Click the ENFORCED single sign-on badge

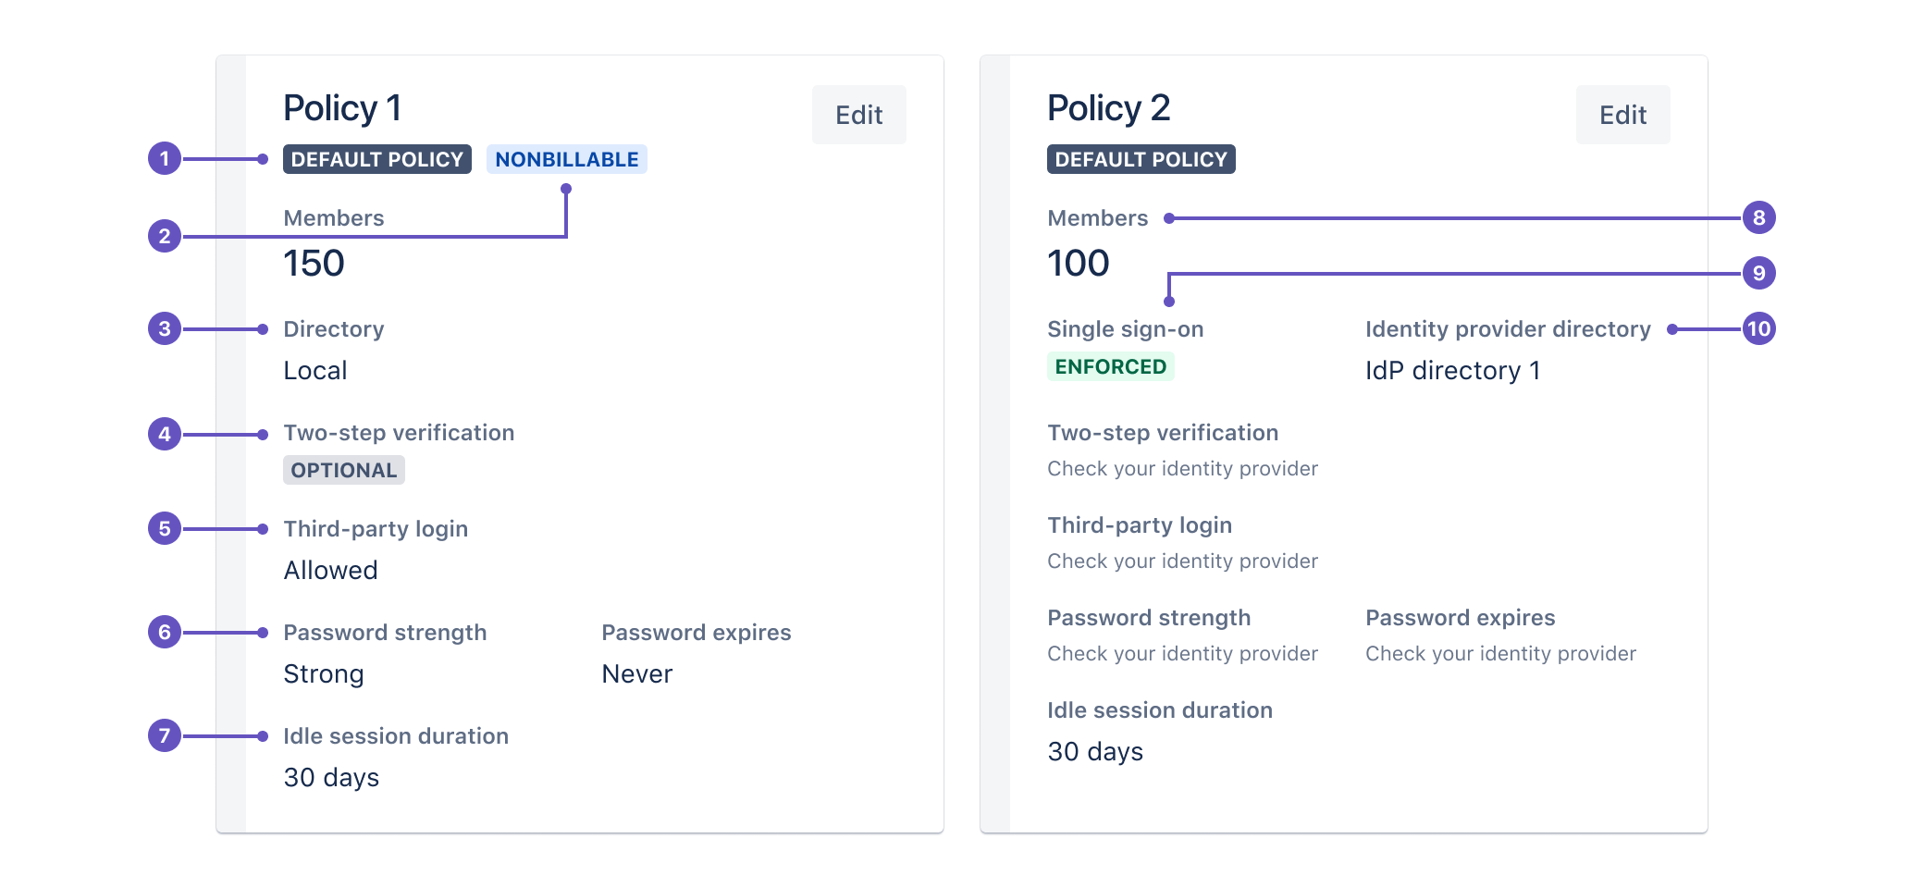(x=1111, y=366)
